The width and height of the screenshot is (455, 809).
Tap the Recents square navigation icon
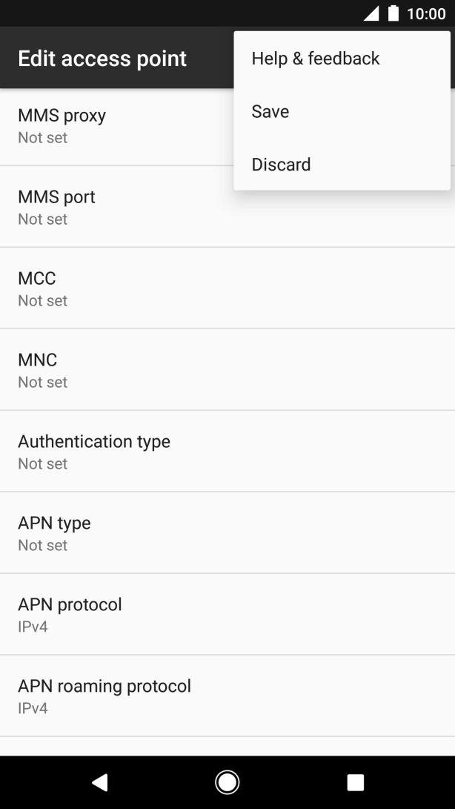point(355,782)
